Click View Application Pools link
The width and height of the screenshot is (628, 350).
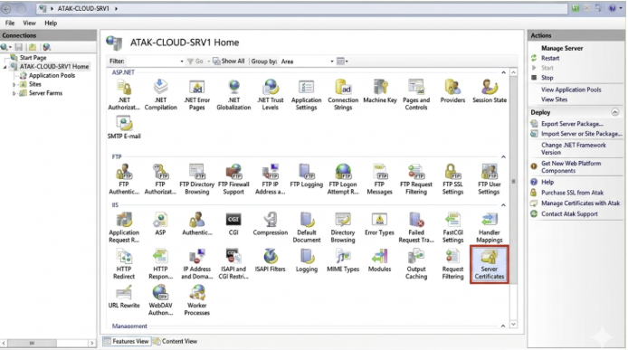pyautogui.click(x=571, y=90)
